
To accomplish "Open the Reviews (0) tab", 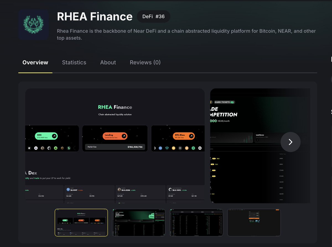I will click(145, 62).
